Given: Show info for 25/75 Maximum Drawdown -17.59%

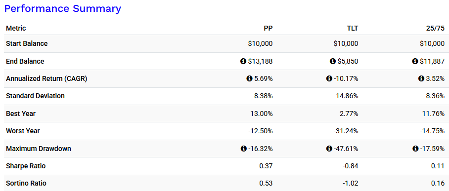Looking at the screenshot, I should tap(415, 149).
